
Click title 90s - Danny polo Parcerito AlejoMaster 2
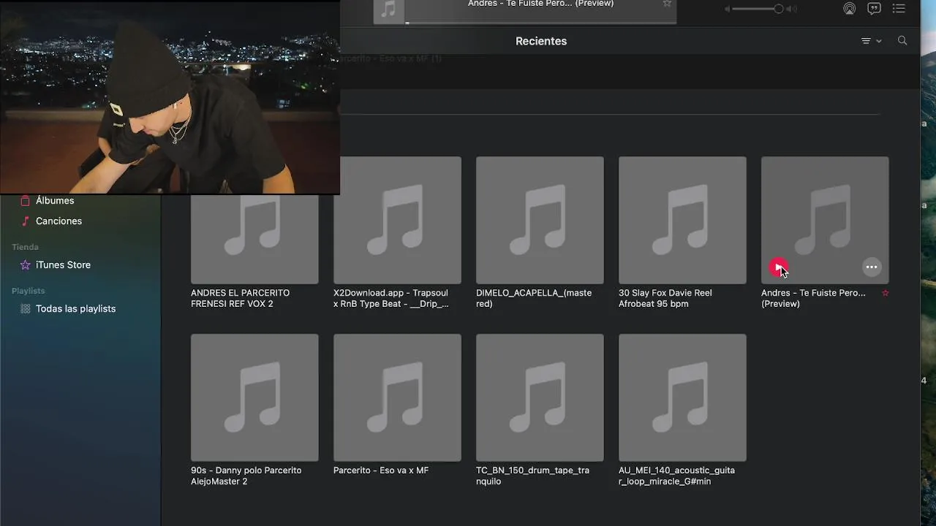pyautogui.click(x=246, y=476)
